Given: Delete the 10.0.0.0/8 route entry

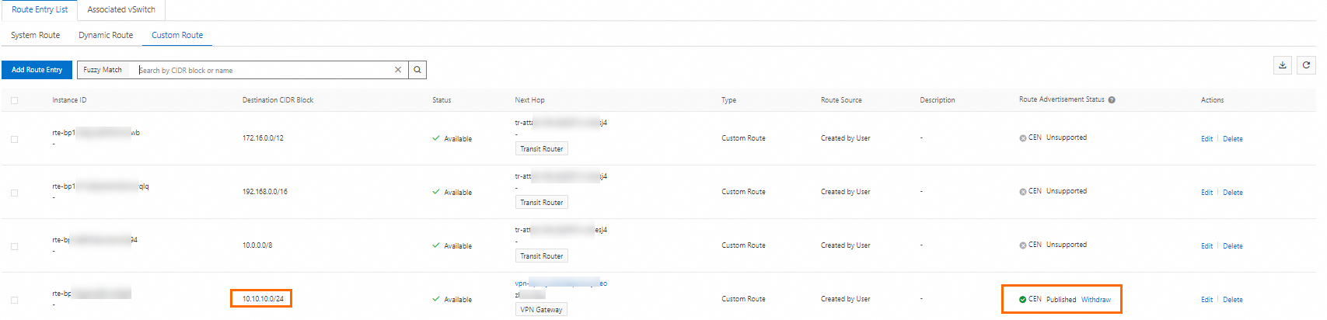Looking at the screenshot, I should point(1232,246).
